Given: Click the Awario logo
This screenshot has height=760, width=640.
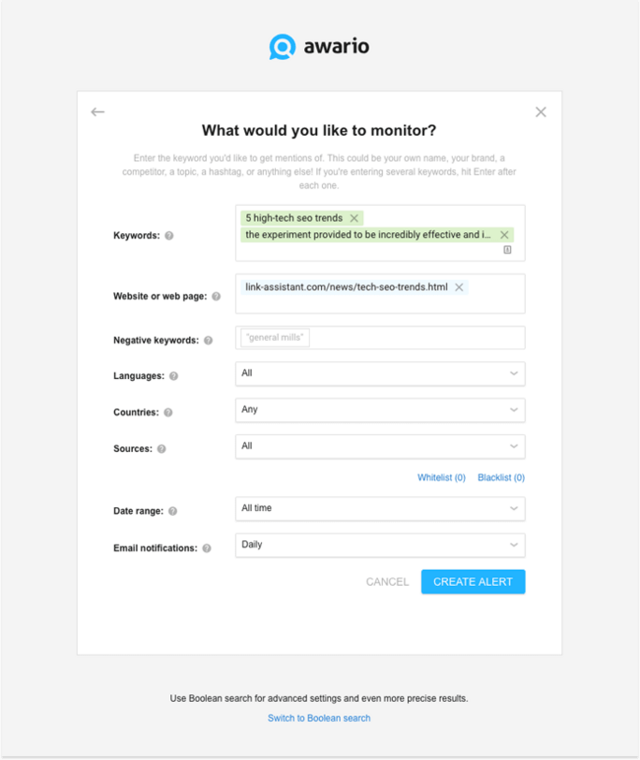Looking at the screenshot, I should 318,44.
